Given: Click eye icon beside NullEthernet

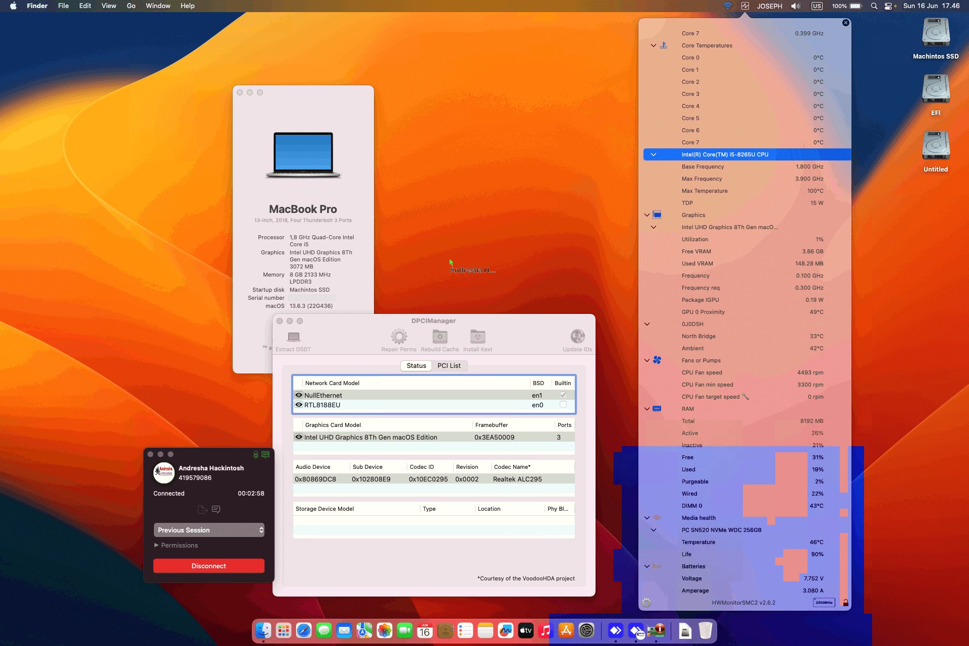Looking at the screenshot, I should coord(299,395).
